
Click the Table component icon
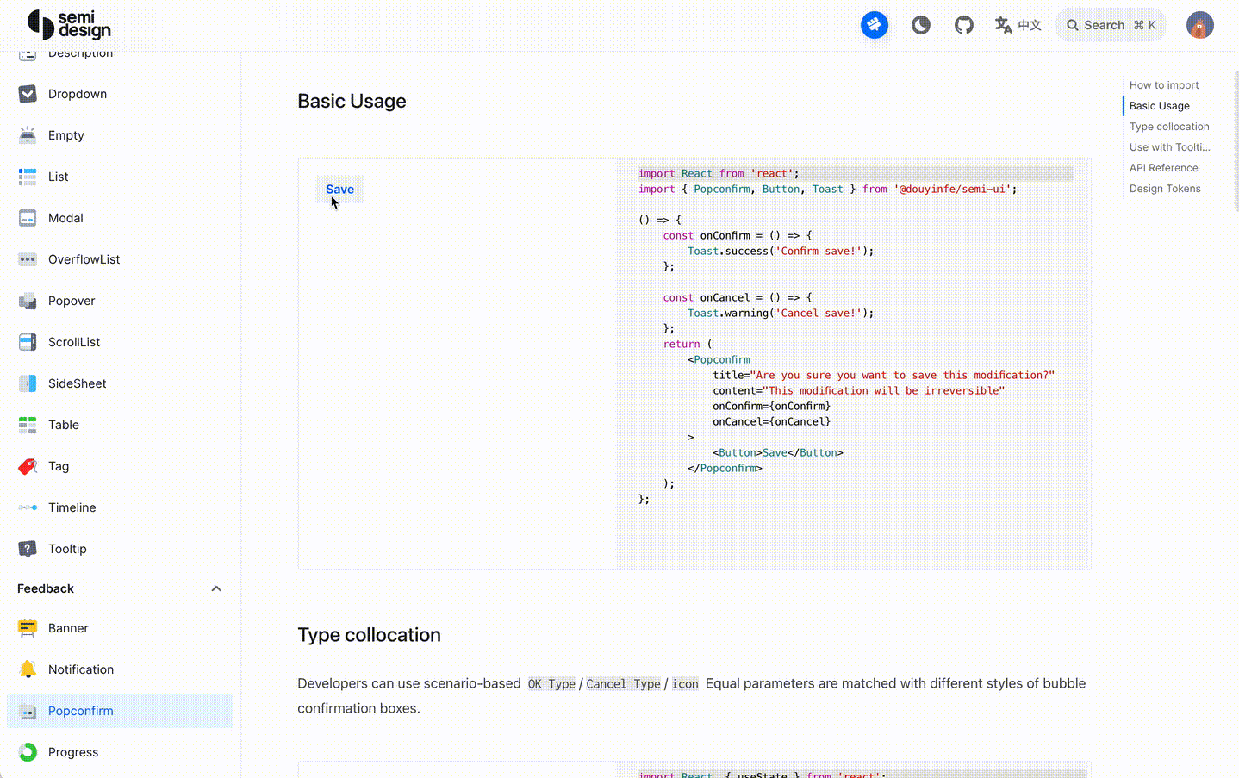tap(28, 425)
